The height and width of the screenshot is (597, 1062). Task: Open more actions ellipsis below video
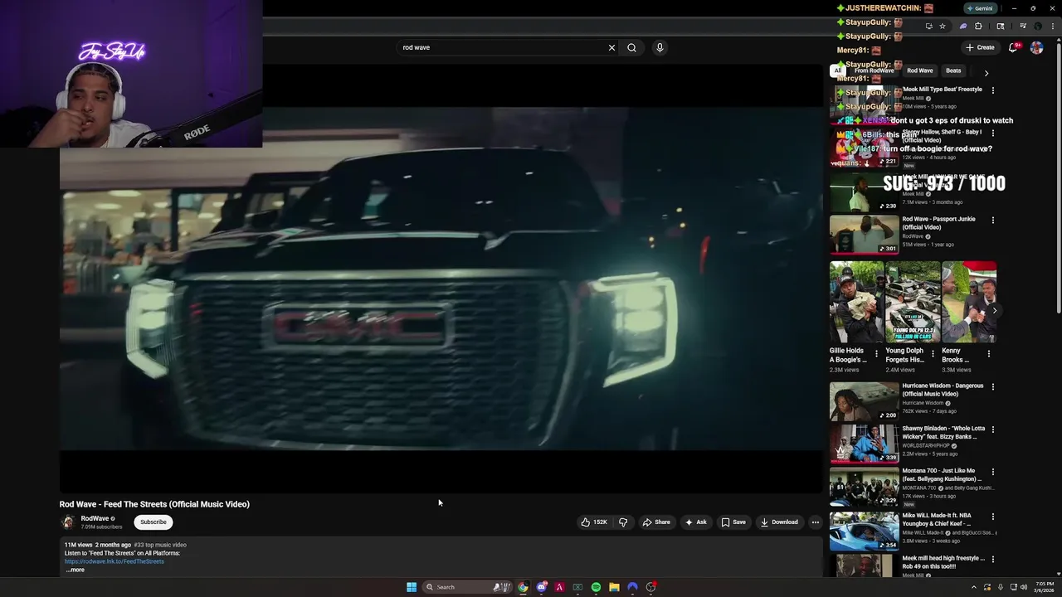click(x=816, y=522)
